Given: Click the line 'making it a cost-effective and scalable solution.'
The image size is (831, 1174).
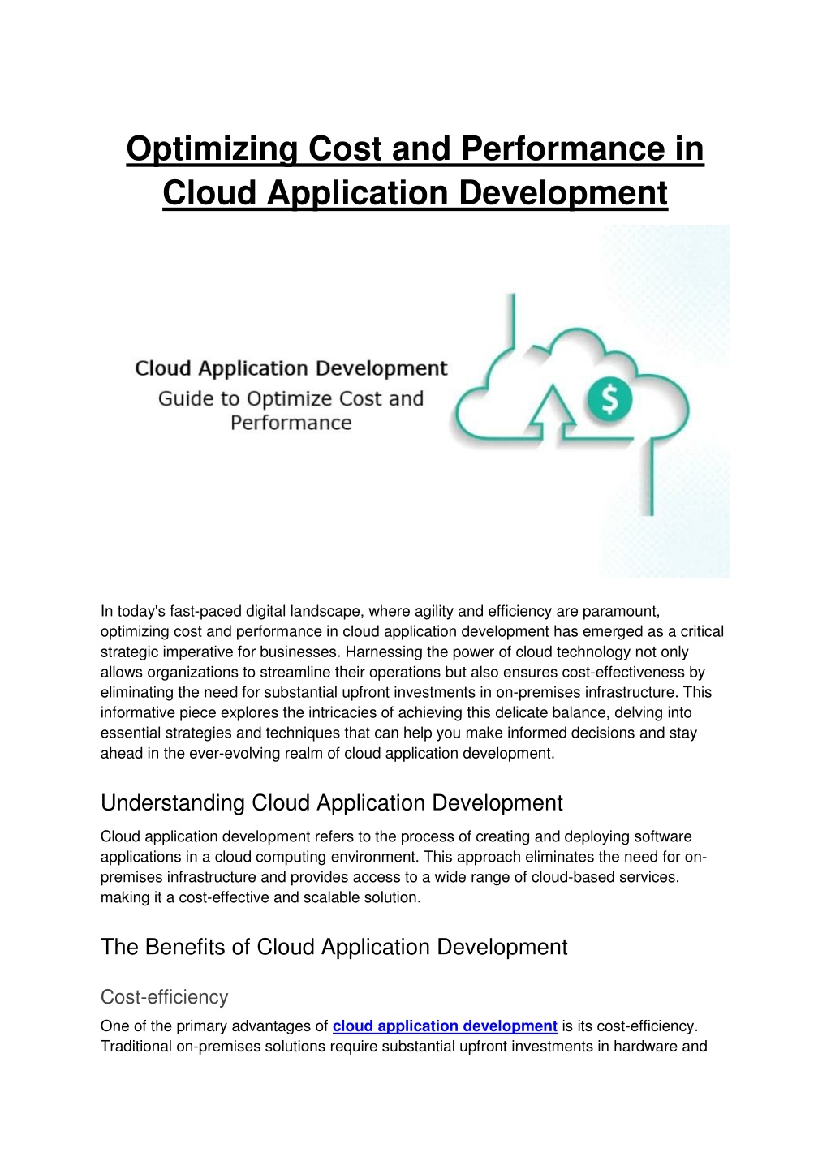Looking at the screenshot, I should coord(260,897).
